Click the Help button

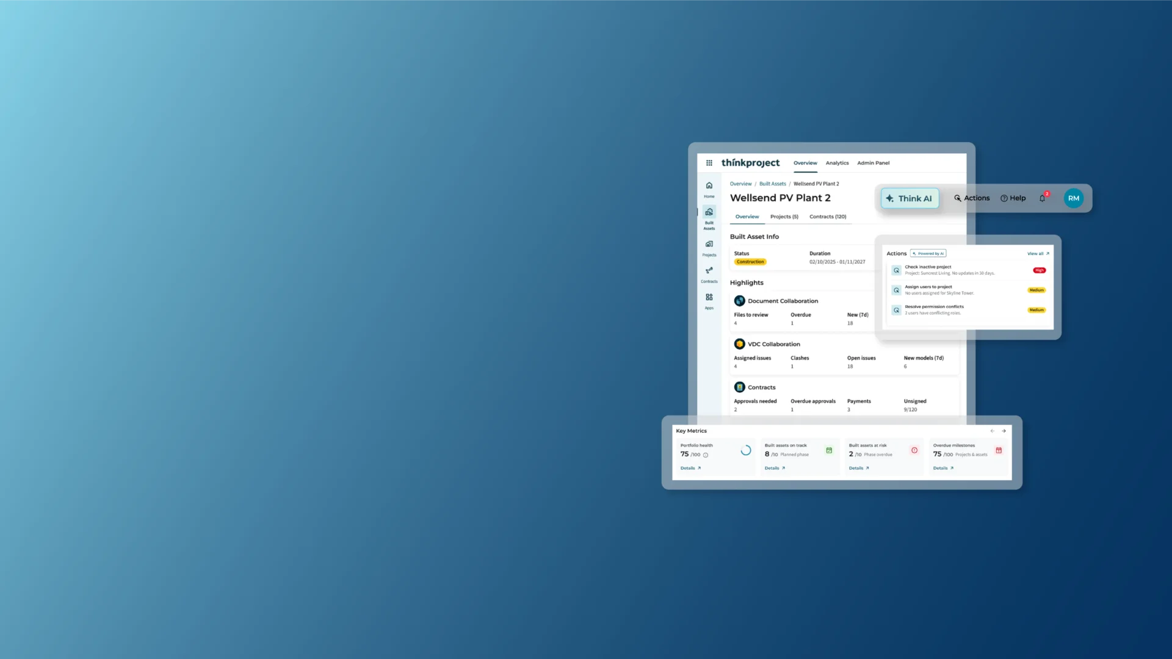[x=1013, y=198]
